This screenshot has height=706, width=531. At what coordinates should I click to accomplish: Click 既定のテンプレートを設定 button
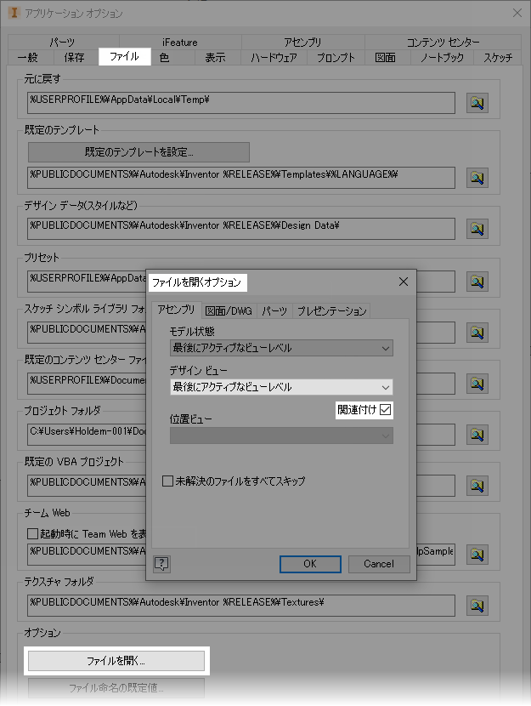pos(139,152)
